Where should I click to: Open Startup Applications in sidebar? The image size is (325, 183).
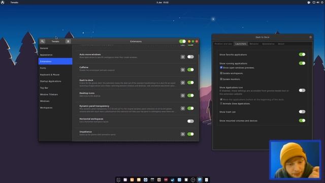55,81
